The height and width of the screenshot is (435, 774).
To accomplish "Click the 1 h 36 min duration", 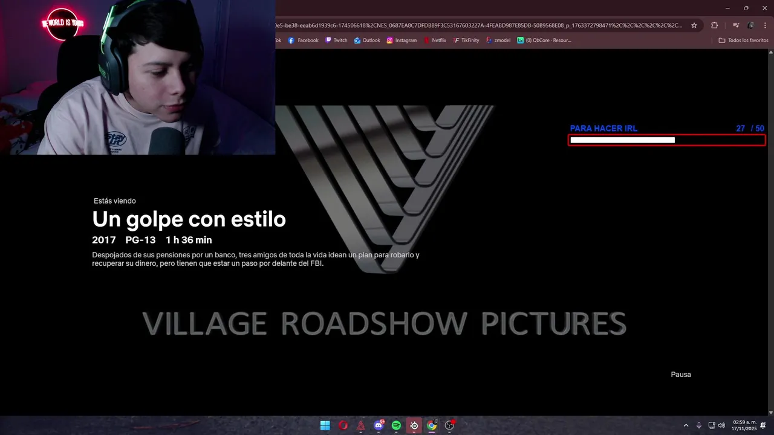I will (x=189, y=240).
